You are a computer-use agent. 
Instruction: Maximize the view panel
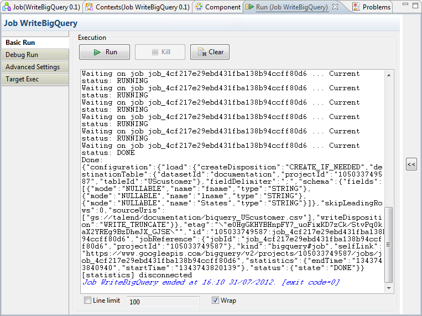(415, 5)
